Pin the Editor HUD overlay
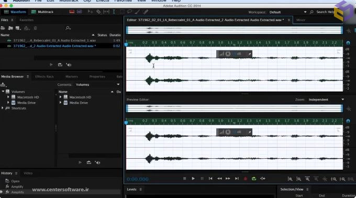 pos(249,54)
